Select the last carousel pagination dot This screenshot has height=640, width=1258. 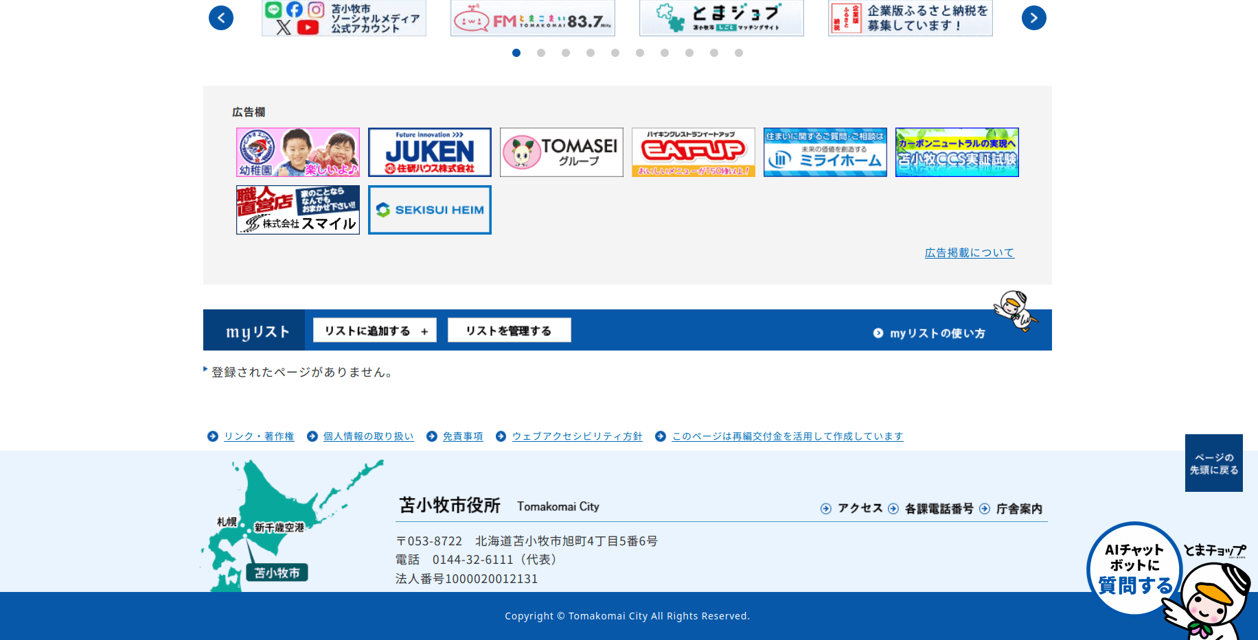[x=739, y=53]
